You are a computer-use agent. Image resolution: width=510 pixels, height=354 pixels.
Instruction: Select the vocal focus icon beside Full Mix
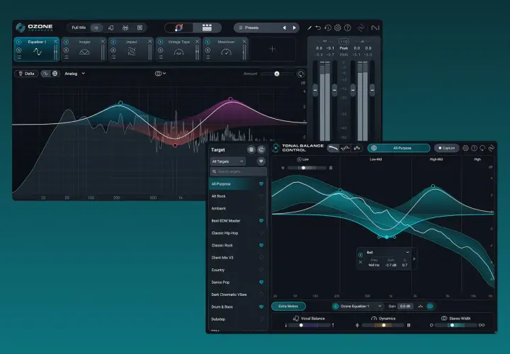click(x=111, y=28)
